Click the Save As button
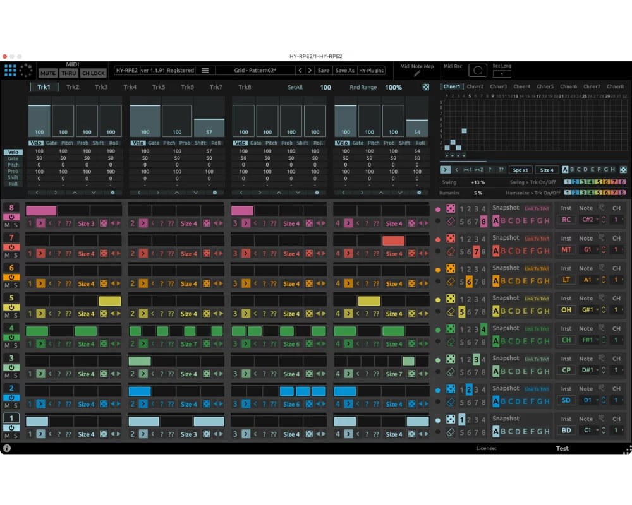This screenshot has height=505, width=632. (344, 71)
